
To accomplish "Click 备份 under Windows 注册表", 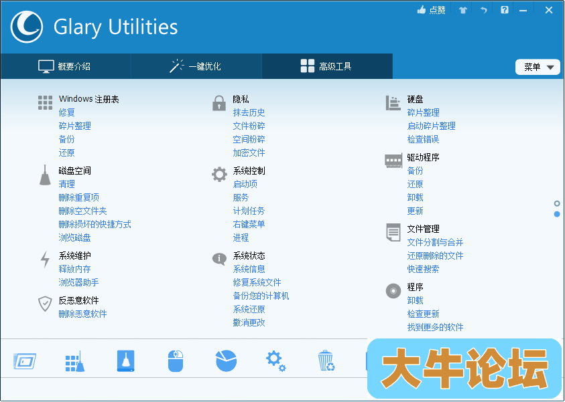I will pyautogui.click(x=66, y=139).
